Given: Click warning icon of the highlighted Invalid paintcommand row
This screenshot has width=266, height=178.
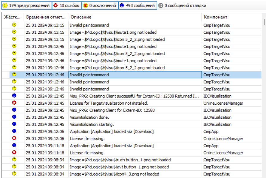Looking at the screenshot, I should click(14, 75).
